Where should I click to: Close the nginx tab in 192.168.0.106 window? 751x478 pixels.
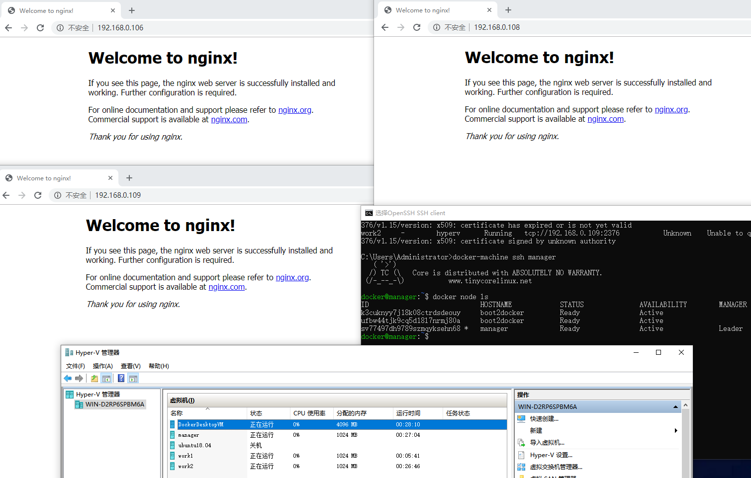pos(113,10)
